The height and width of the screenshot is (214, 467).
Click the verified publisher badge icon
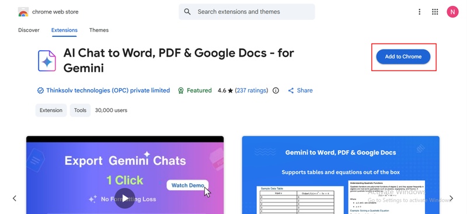coord(40,90)
